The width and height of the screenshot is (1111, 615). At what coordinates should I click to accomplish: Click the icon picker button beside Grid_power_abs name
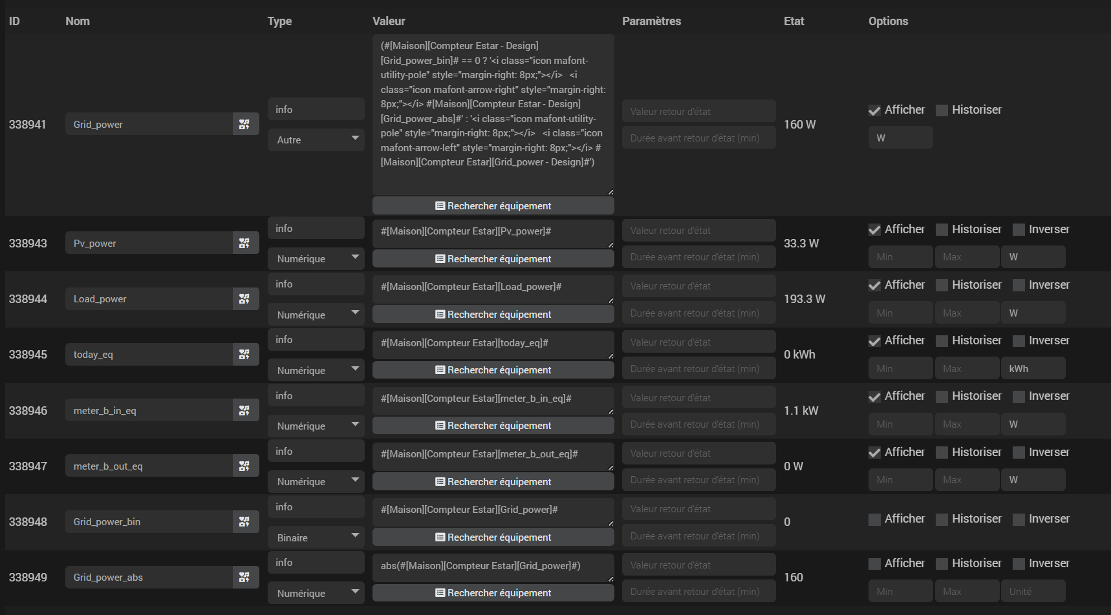click(x=244, y=577)
